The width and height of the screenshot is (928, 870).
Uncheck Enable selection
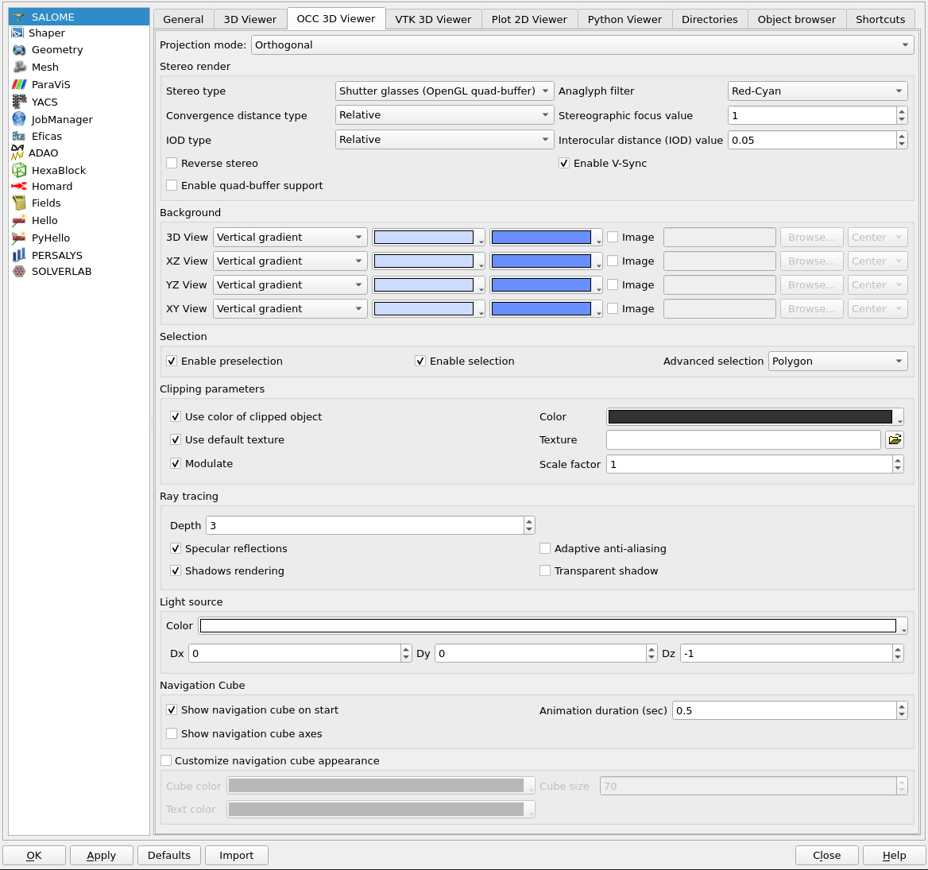[420, 361]
